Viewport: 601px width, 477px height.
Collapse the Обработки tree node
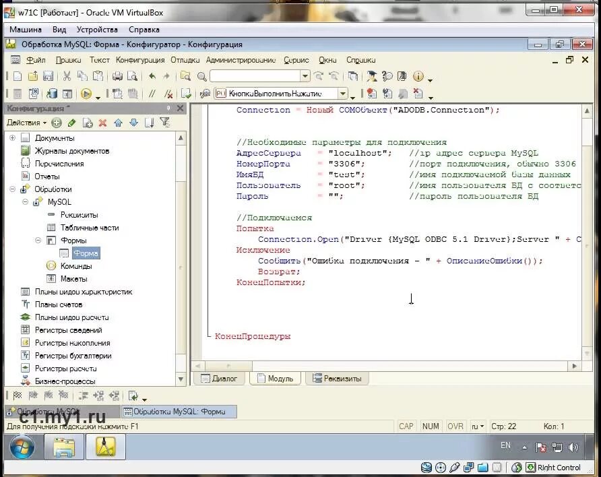(12, 189)
